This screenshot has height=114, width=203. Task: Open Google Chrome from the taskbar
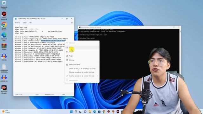click(x=104, y=111)
